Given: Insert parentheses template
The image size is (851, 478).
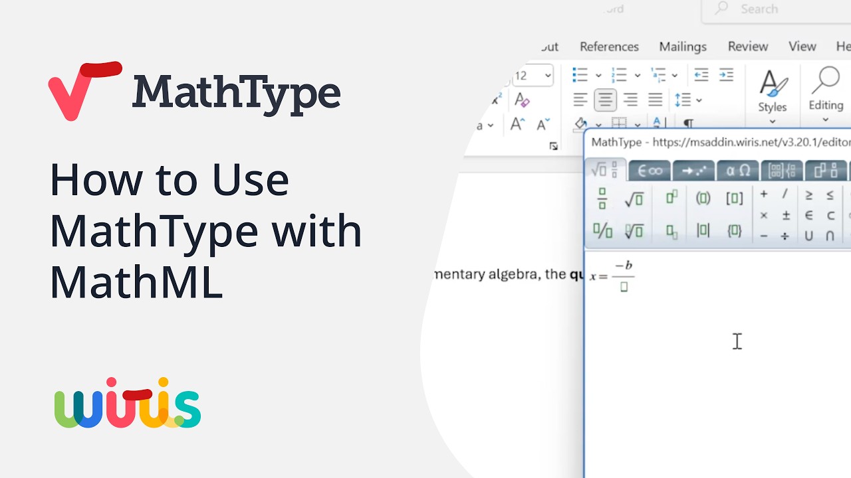Looking at the screenshot, I should pos(703,198).
